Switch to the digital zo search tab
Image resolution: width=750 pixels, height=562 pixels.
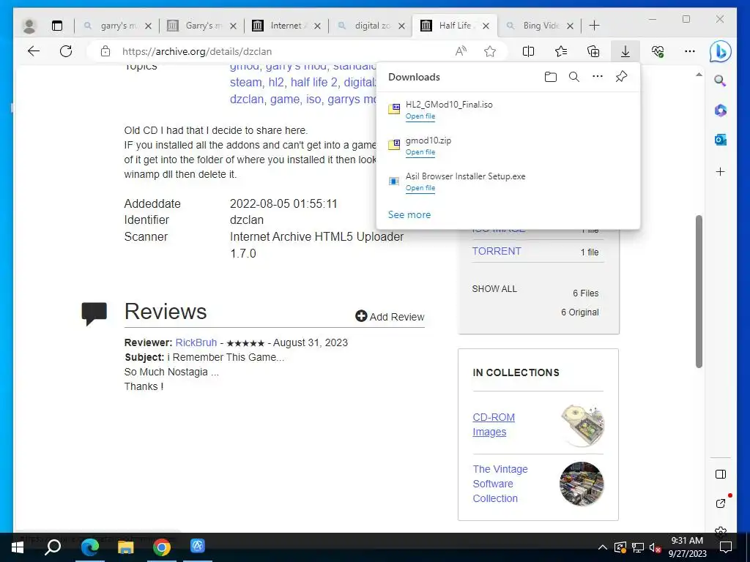pos(370,26)
